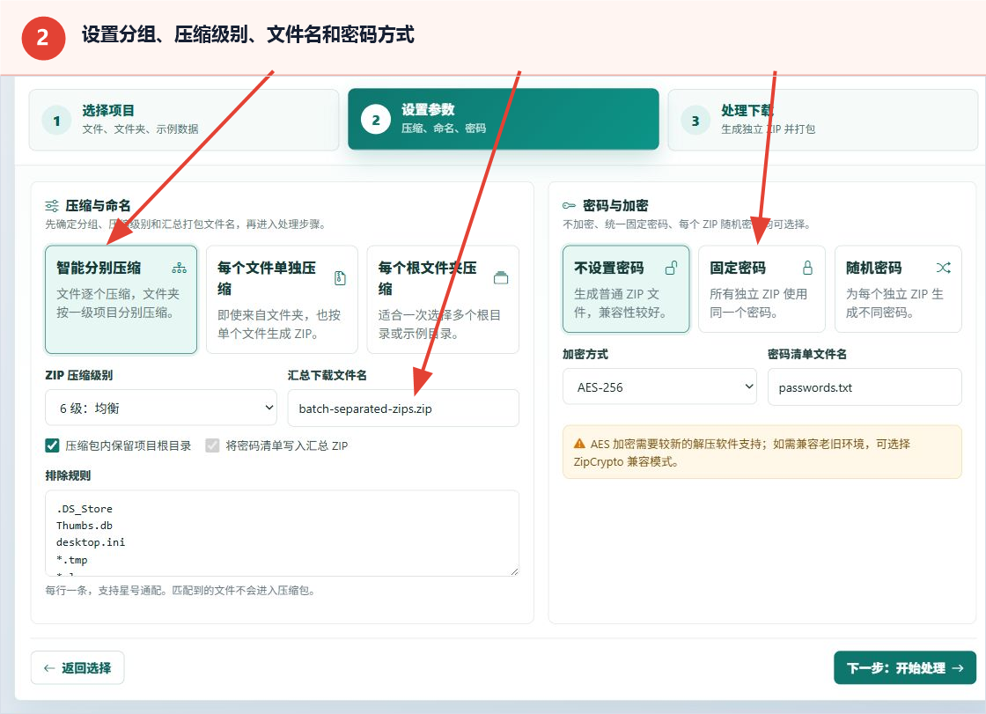Viewport: 986px width, 714px height.
Task: Click the *.tmp exclusion rule line
Action: (71, 559)
